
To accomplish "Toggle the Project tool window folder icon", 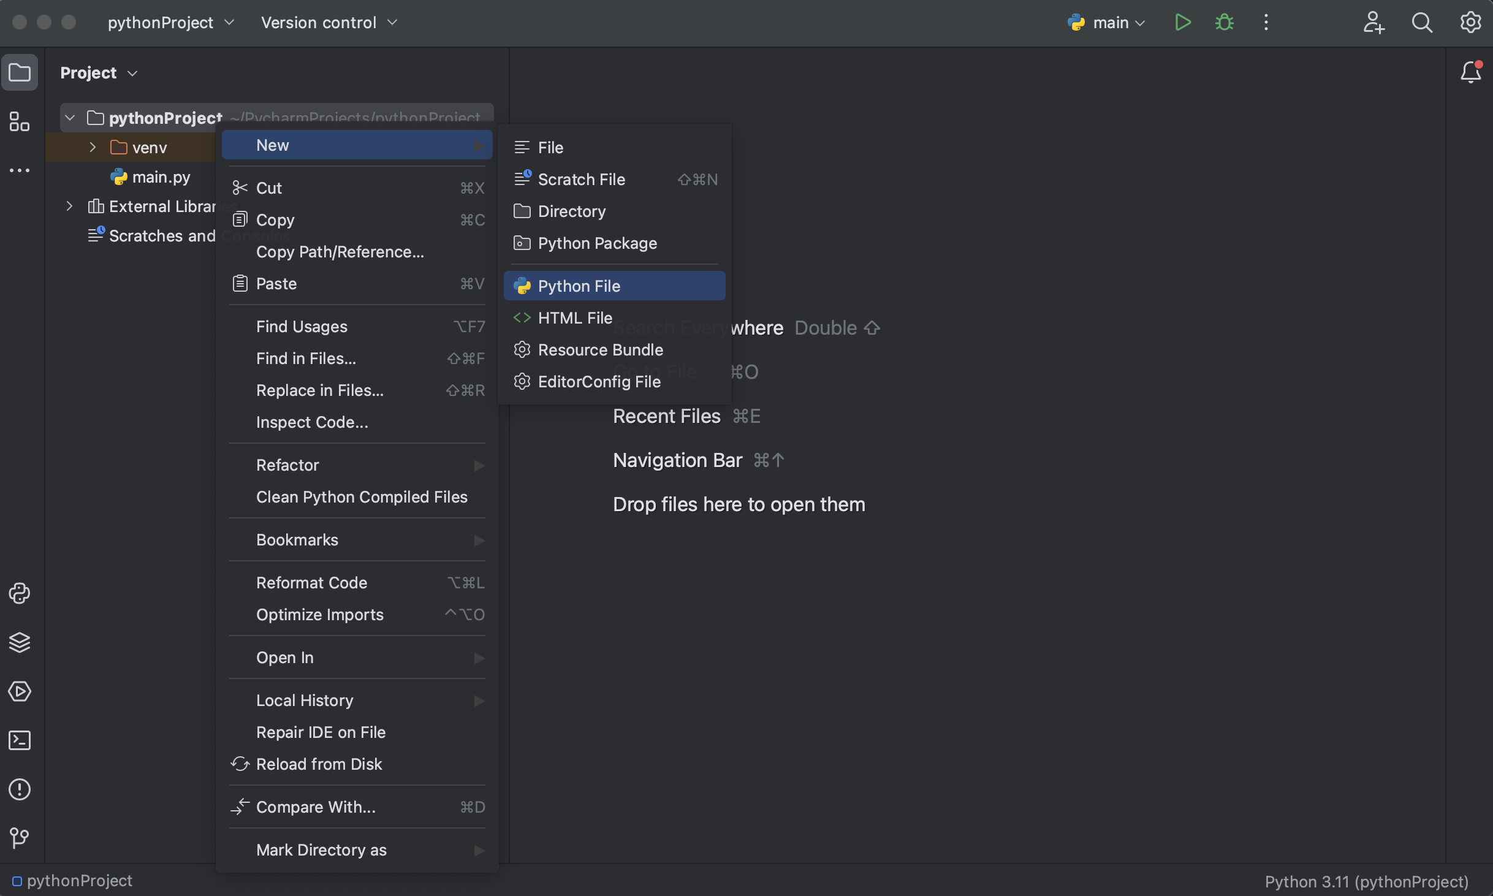I will pos(20,72).
